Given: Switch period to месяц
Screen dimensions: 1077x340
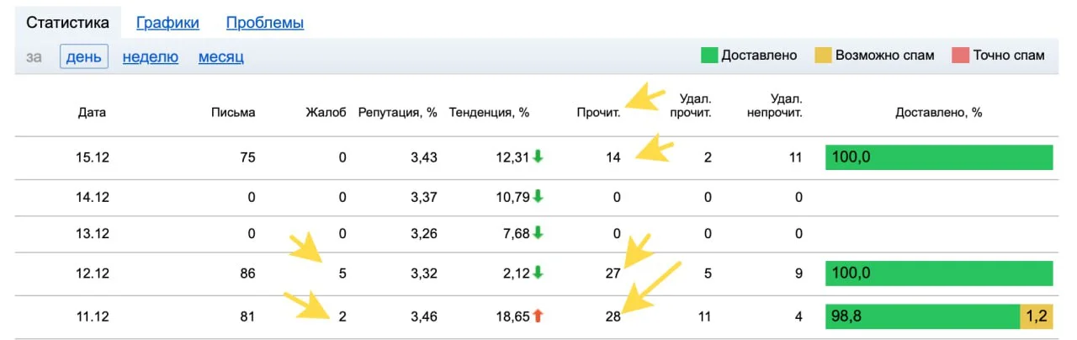Looking at the screenshot, I should [x=221, y=57].
